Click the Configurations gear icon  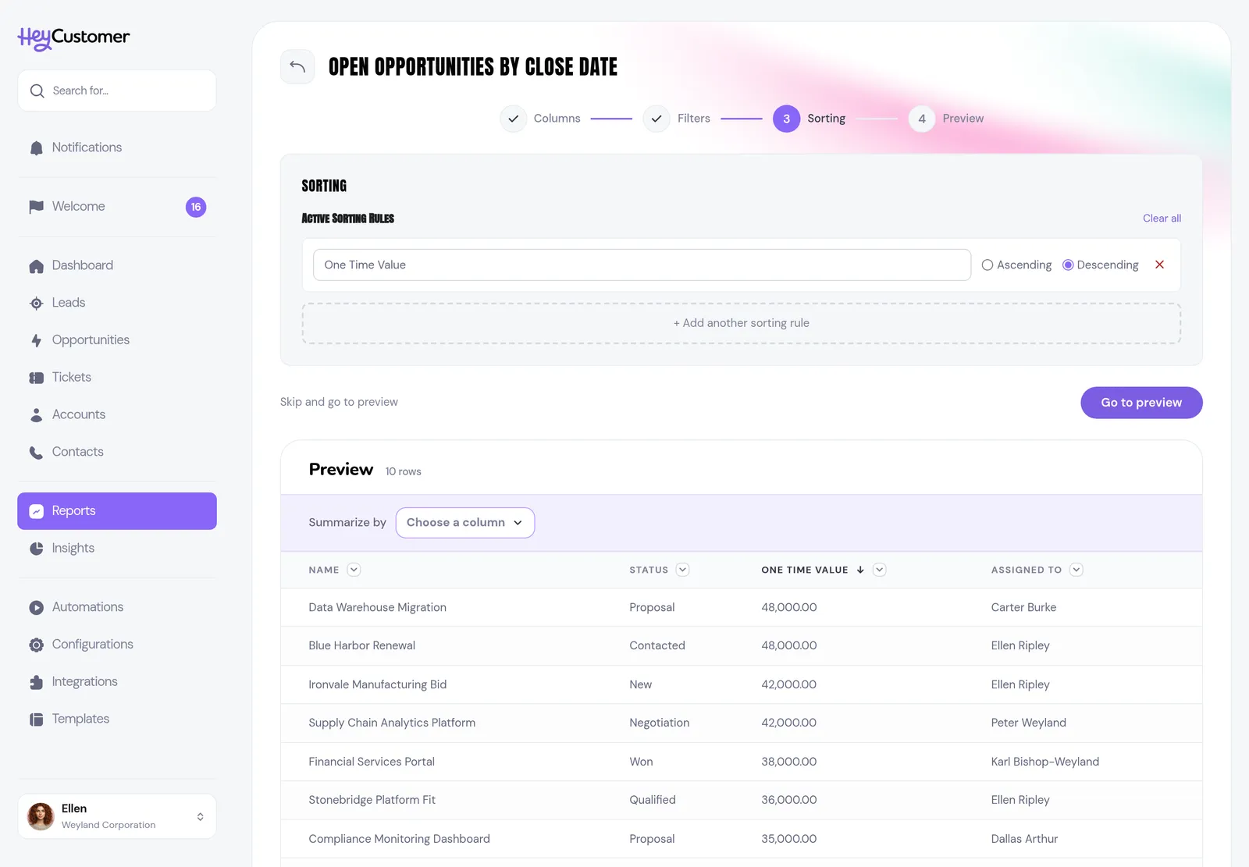point(36,645)
